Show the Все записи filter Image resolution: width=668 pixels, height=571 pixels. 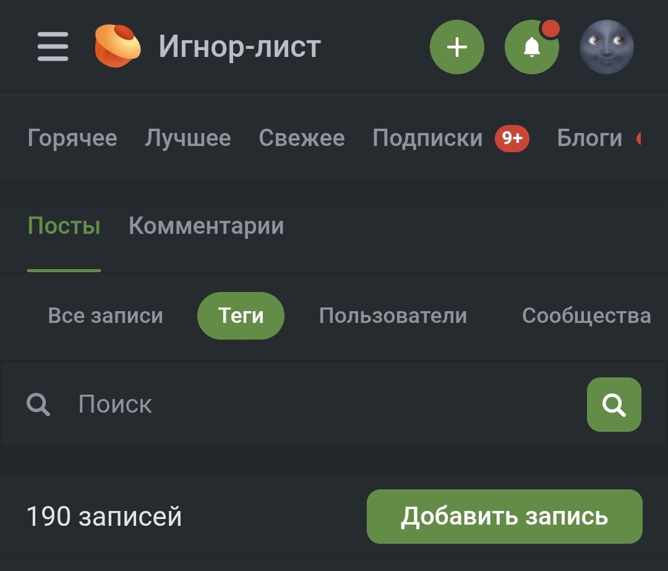point(106,316)
